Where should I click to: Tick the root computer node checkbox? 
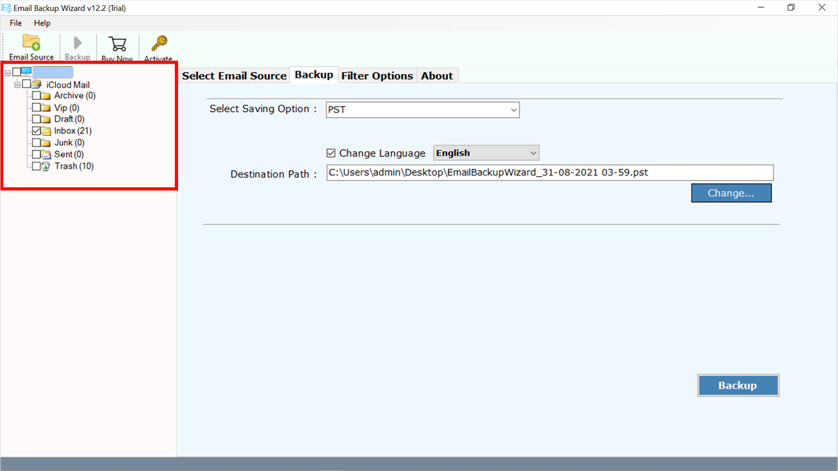pos(17,72)
